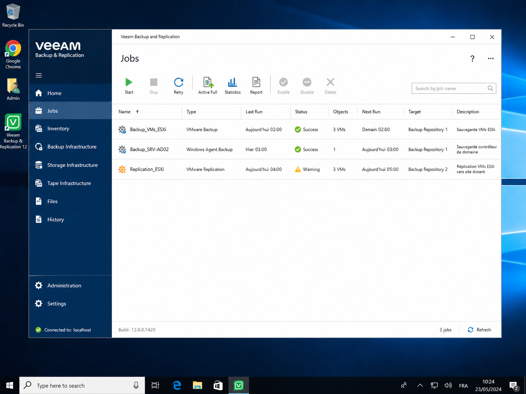Click the Backup_SRV-AD02 job gear icon
526x394 pixels.
point(122,149)
